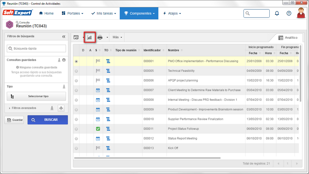Open the Portales menu
309x174 pixels.
72,13
